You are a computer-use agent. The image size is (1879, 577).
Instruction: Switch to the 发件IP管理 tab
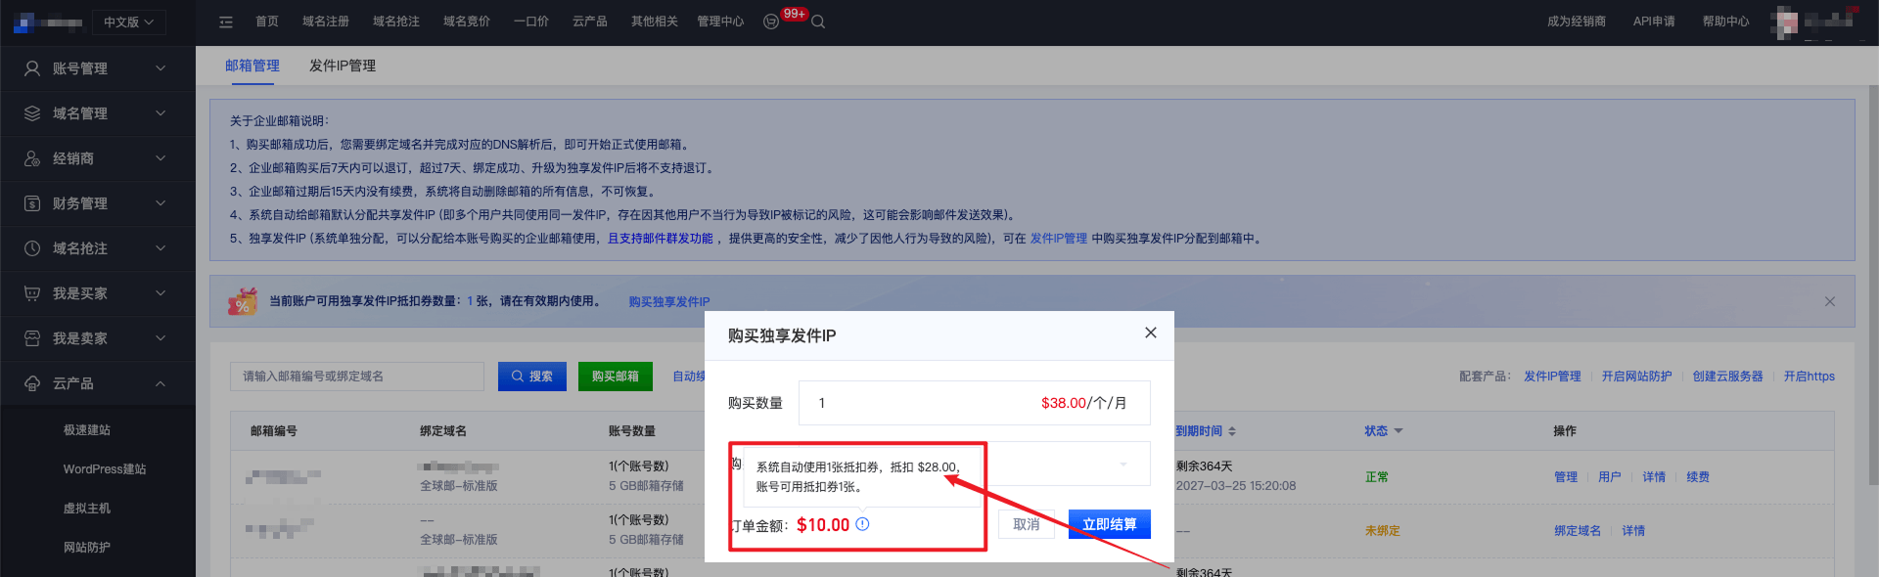click(343, 66)
